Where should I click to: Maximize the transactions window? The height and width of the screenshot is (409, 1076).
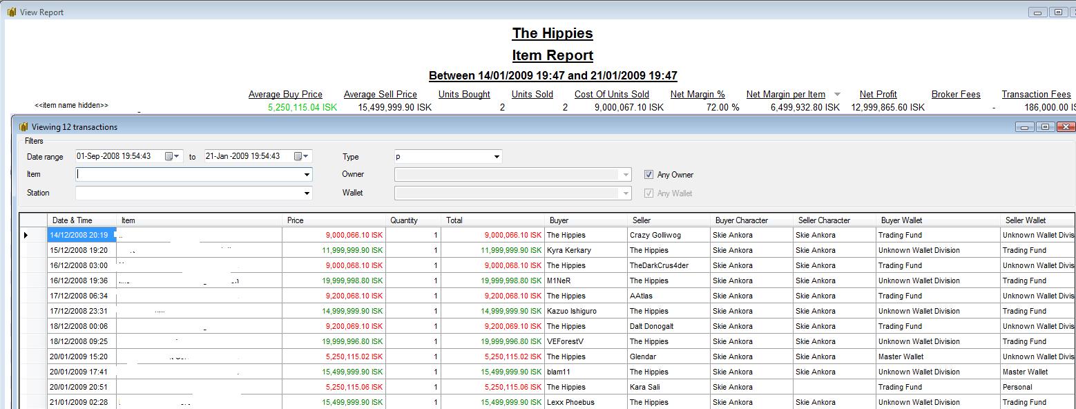click(x=1046, y=127)
